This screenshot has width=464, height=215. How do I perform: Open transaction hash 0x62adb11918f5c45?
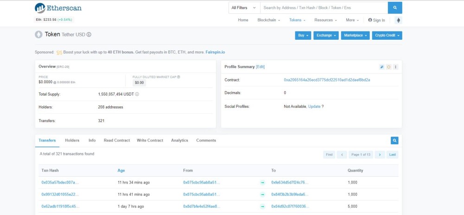point(60,206)
